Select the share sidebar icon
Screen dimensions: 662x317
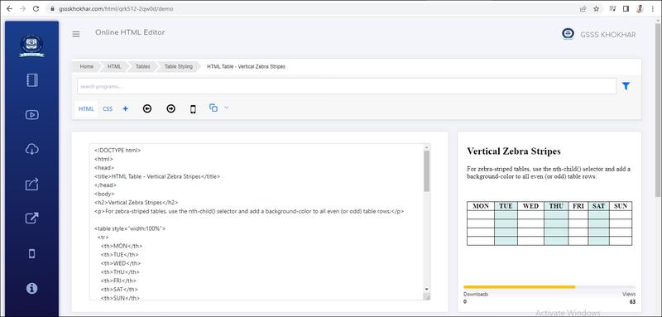32,184
